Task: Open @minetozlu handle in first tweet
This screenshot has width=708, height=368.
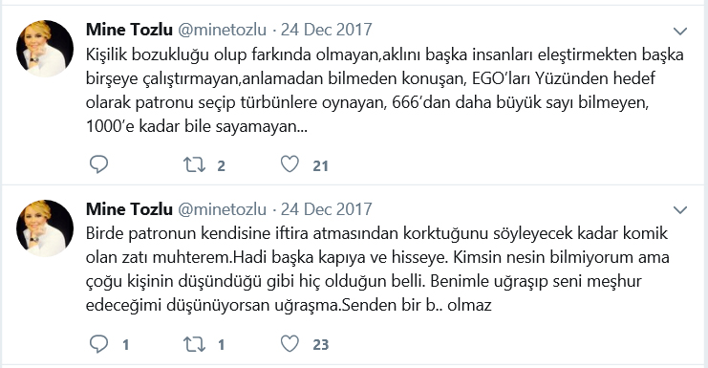Action: pyautogui.click(x=223, y=30)
